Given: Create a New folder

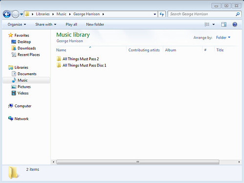Looking at the screenshot, I should pyautogui.click(x=95, y=24).
